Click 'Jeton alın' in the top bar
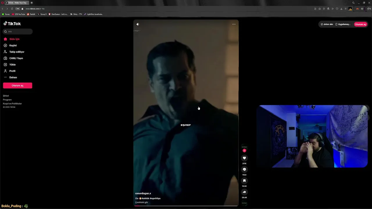The image size is (372, 209). point(327,24)
